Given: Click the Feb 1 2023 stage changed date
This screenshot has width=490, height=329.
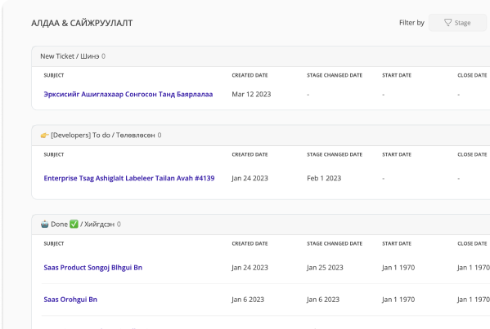Looking at the screenshot, I should [x=324, y=178].
